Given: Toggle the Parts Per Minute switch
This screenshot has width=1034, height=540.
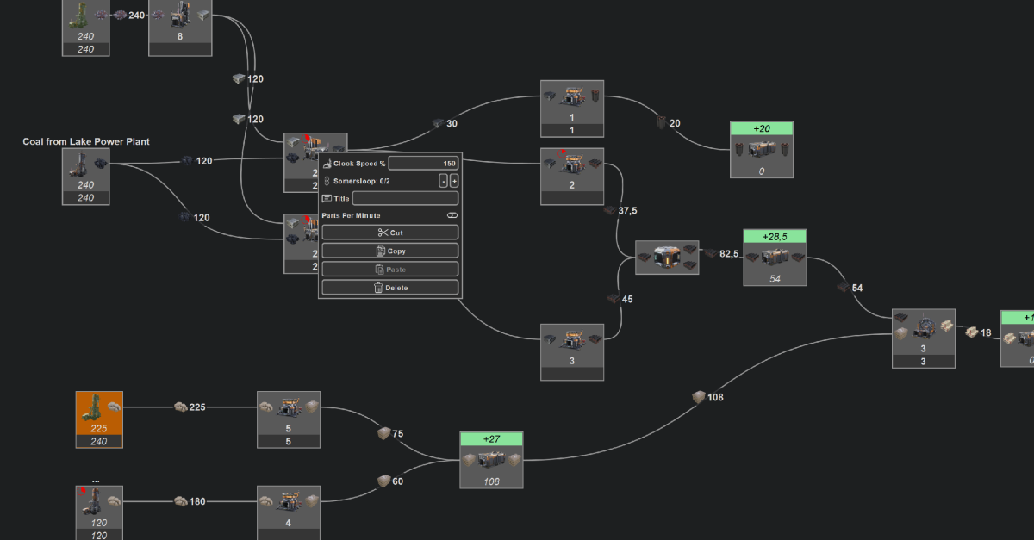Looking at the screenshot, I should click(x=452, y=215).
